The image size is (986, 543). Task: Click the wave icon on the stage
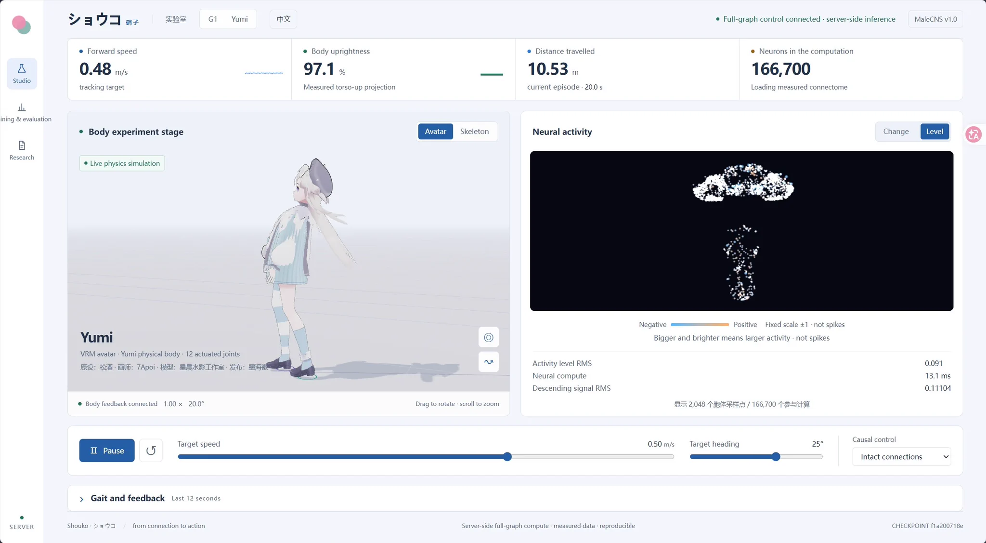[x=489, y=362]
